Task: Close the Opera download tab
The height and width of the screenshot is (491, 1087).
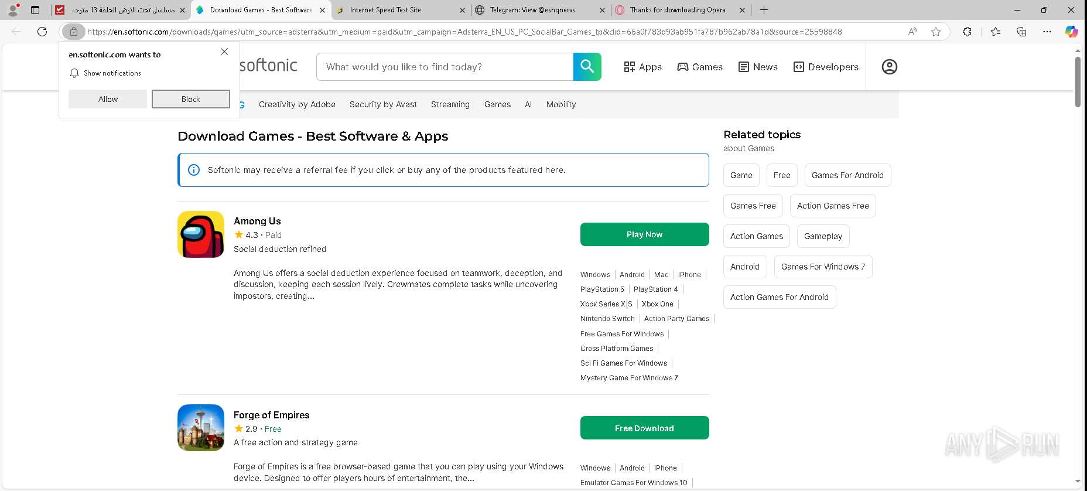Action: [742, 10]
